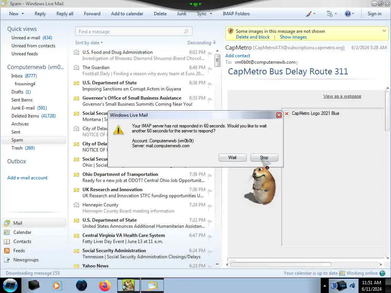391x293 pixels.
Task: Mark message as Junk from the toolbar
Action: coord(181,14)
